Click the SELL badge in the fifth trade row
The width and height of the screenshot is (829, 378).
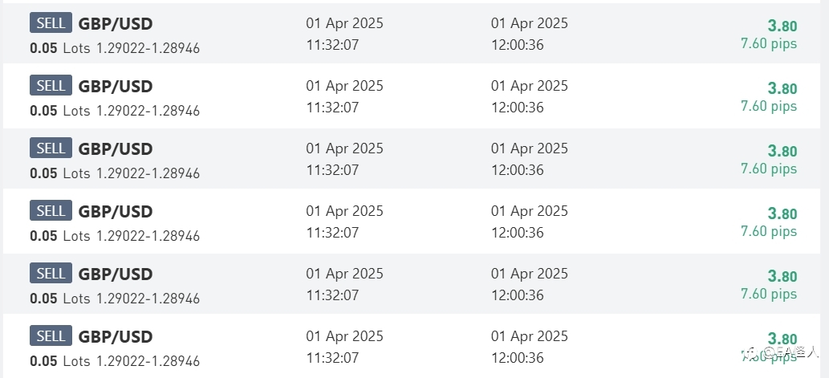(x=51, y=274)
